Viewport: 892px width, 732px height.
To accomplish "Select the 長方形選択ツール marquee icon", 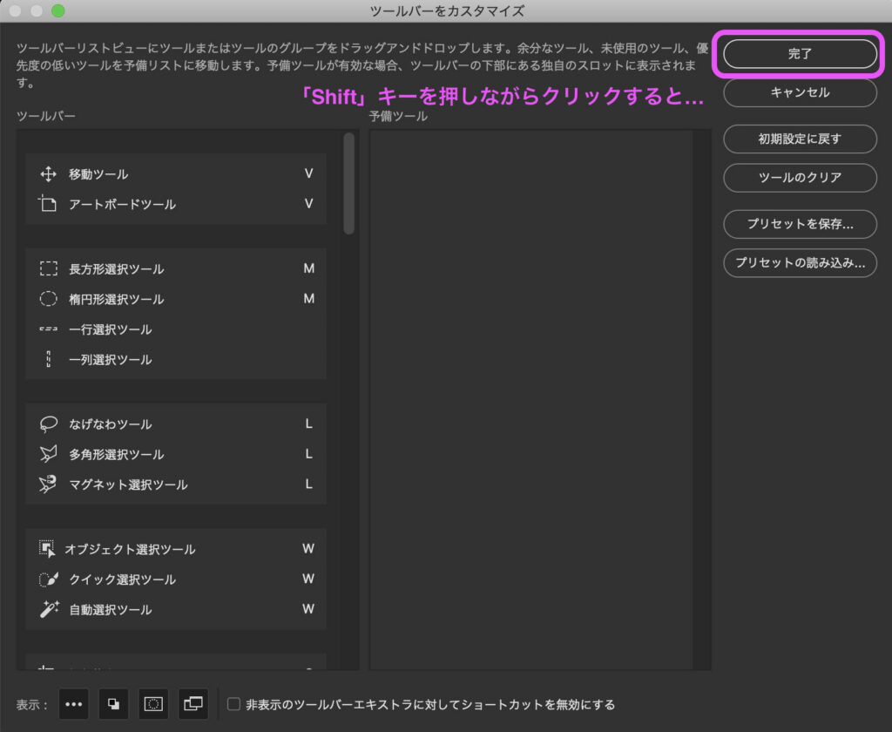I will coord(48,269).
